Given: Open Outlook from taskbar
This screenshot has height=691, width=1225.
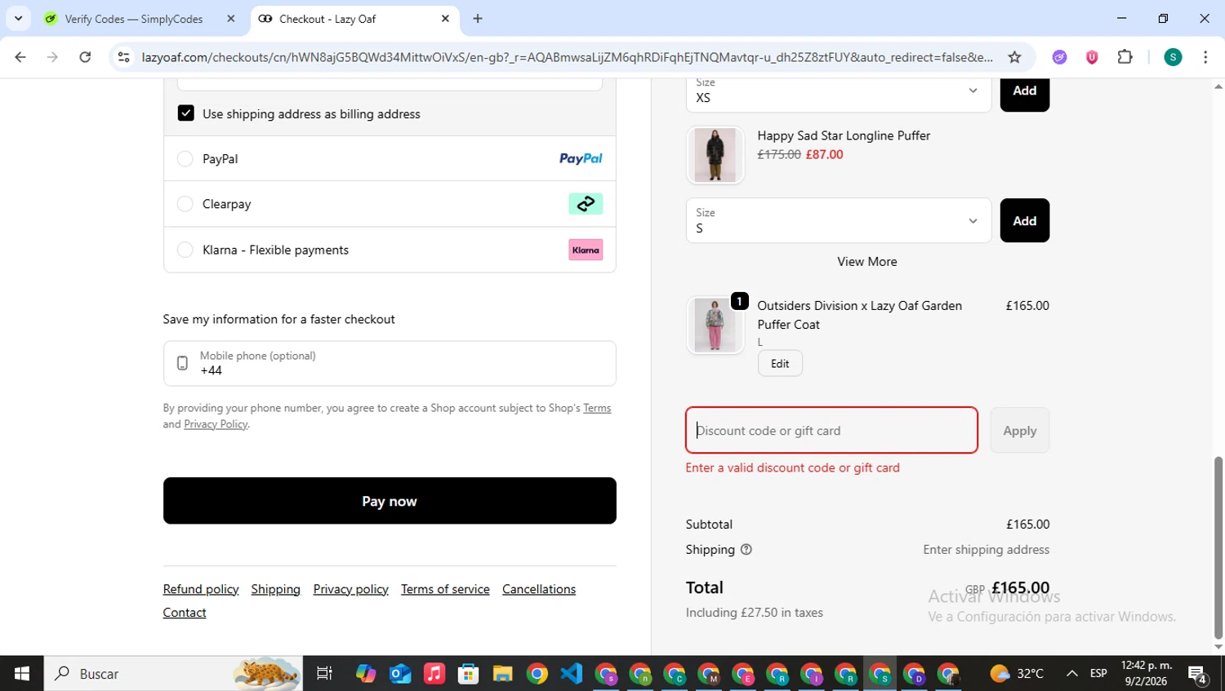Looking at the screenshot, I should [x=400, y=674].
